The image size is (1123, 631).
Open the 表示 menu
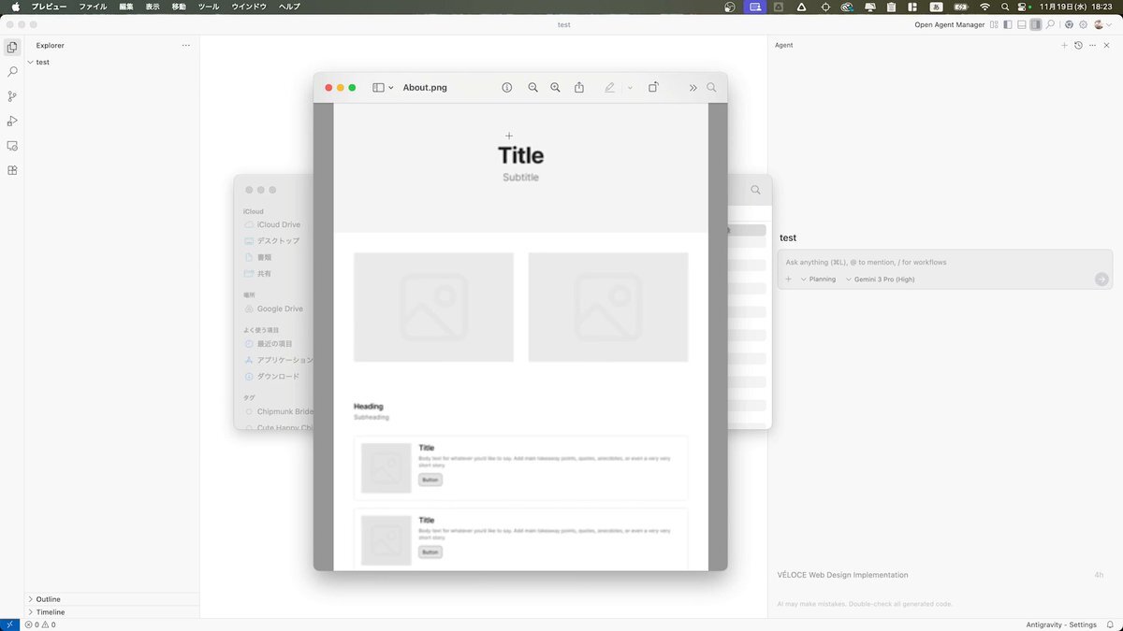(x=153, y=7)
